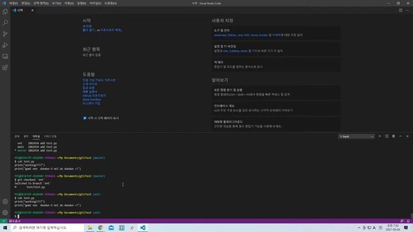Click the 대화형 플레이그라운드 card

(x=276, y=124)
